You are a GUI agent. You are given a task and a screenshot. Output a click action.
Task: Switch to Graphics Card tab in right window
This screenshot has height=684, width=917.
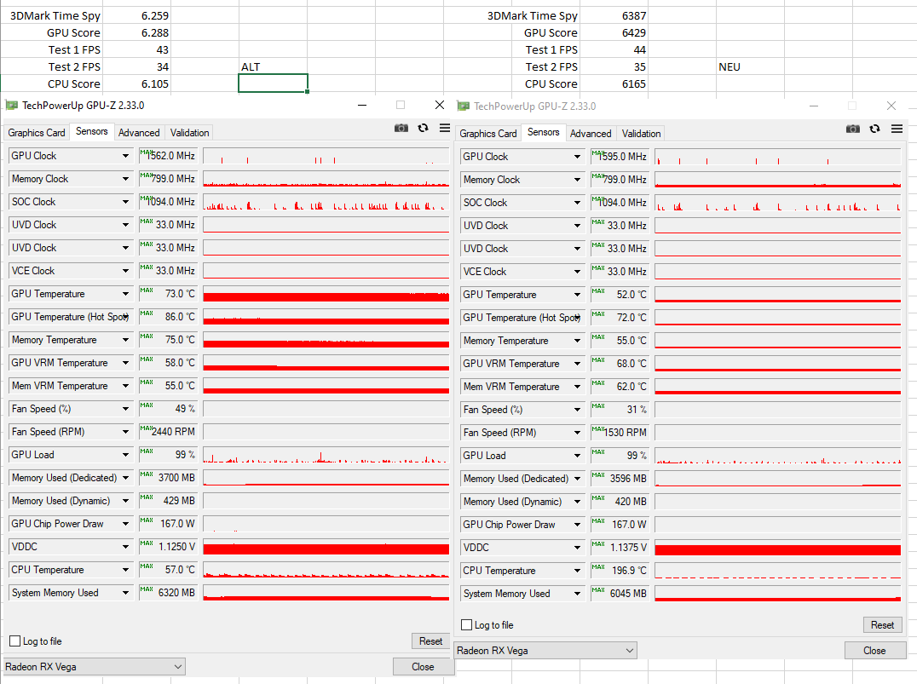tap(487, 133)
